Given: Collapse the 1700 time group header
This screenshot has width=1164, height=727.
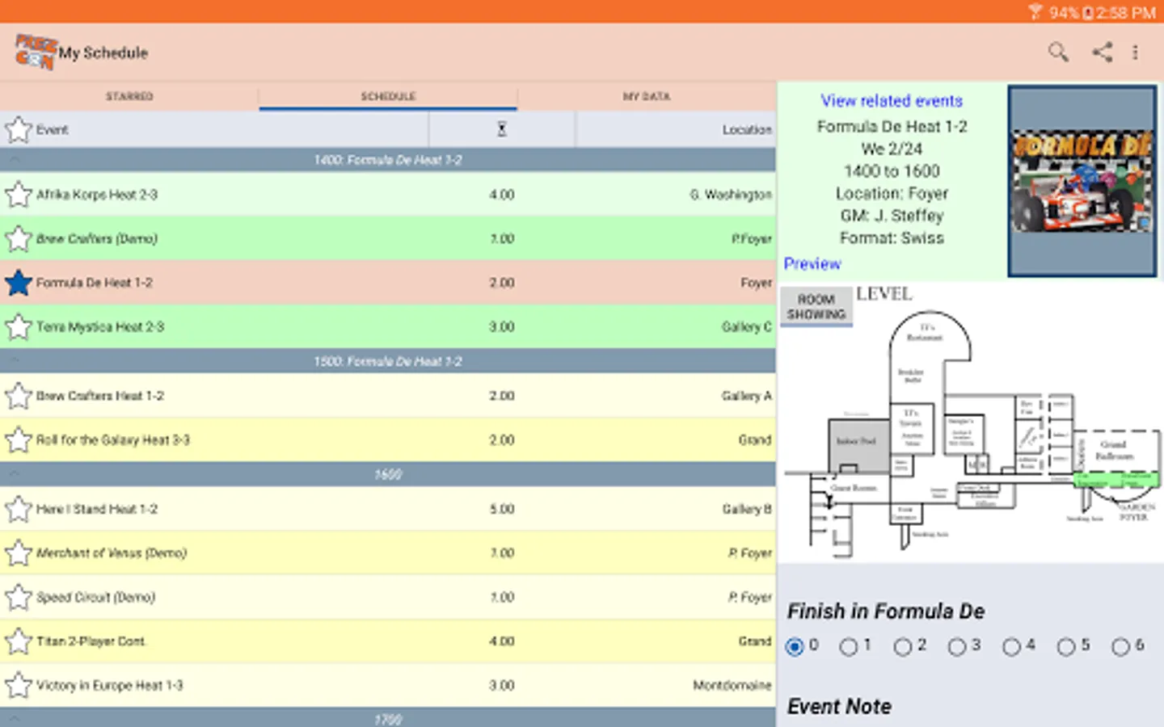Looking at the screenshot, I should pyautogui.click(x=388, y=718).
